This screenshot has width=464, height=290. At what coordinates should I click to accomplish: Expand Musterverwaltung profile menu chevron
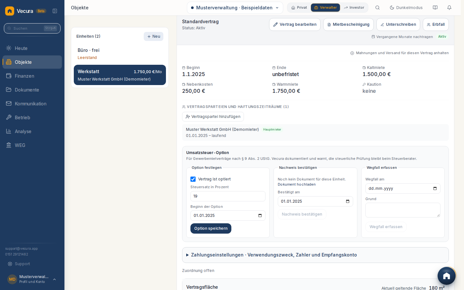(x=54, y=279)
